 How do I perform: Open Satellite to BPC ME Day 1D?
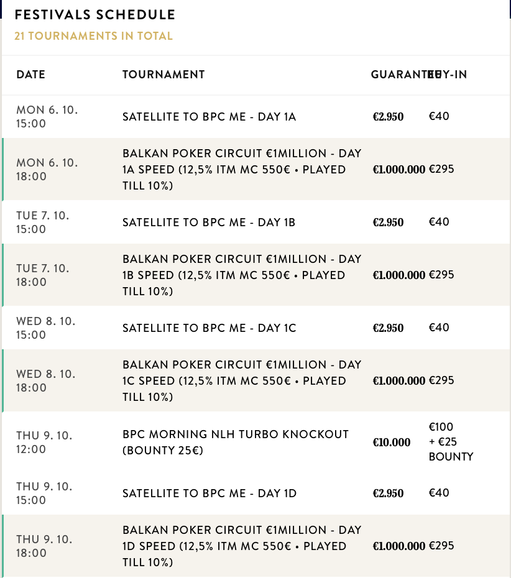(x=209, y=493)
